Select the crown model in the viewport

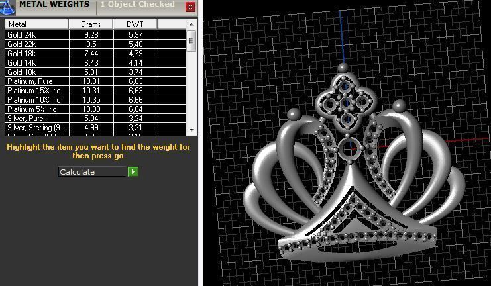click(x=353, y=163)
